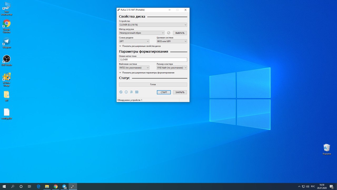
Task: Click the checksum checkmark icon beside ВЫБРАТЬ
Action: (x=168, y=33)
